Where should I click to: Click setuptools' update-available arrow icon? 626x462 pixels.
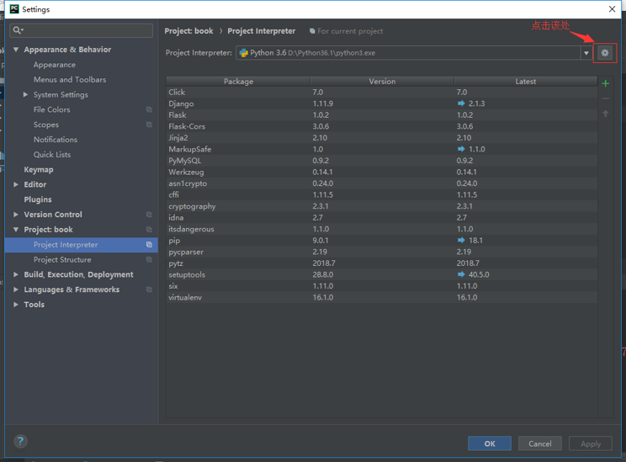click(x=461, y=274)
